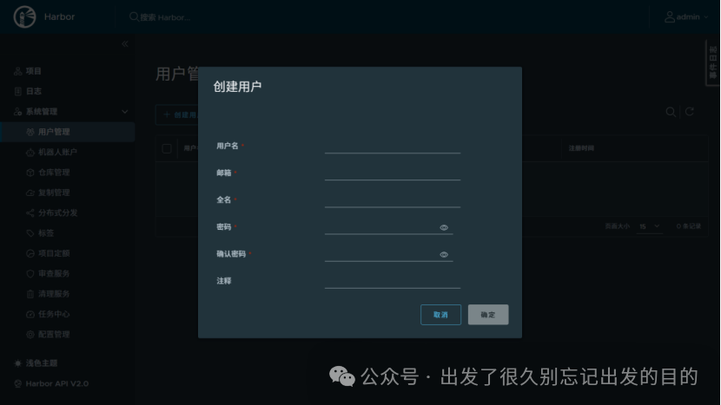This screenshot has width=721, height=405.
Task: Click the 日志 sidebar icon
Action: 18,91
